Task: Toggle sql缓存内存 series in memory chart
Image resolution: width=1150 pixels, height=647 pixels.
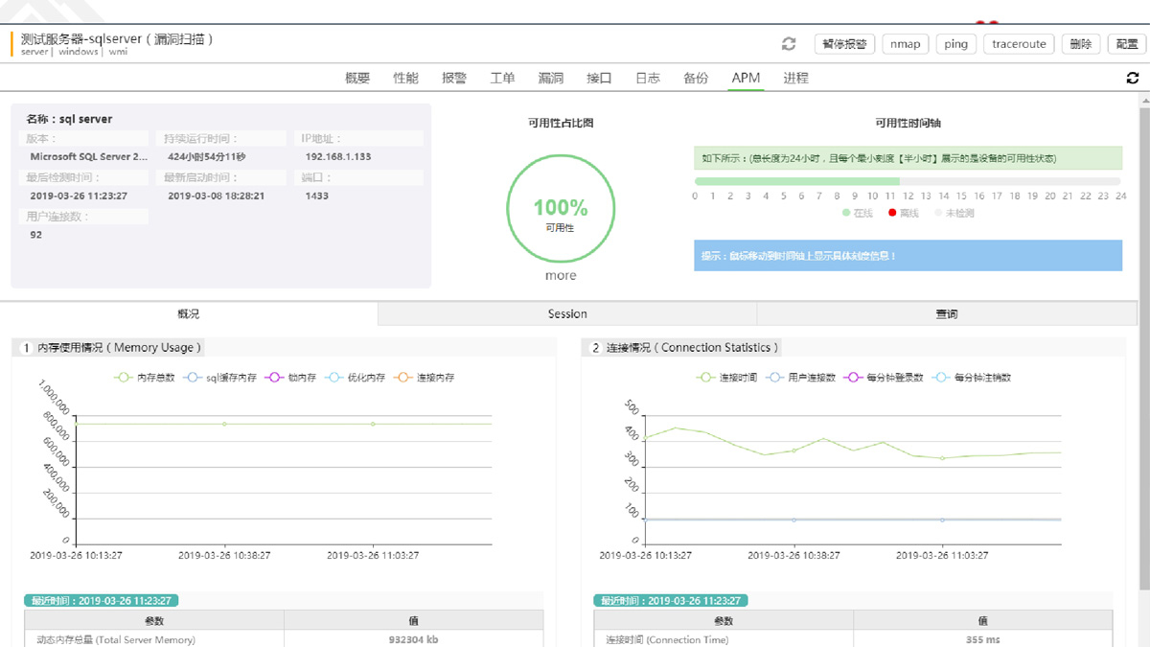Action: 220,378
